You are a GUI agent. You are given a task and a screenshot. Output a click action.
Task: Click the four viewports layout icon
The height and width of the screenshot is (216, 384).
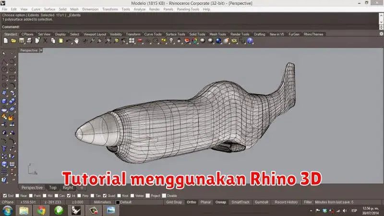point(132,41)
